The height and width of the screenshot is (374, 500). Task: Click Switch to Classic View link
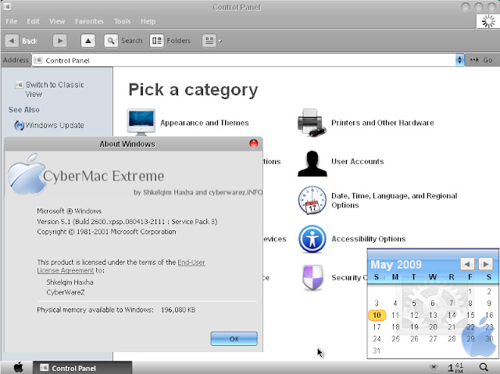click(54, 89)
